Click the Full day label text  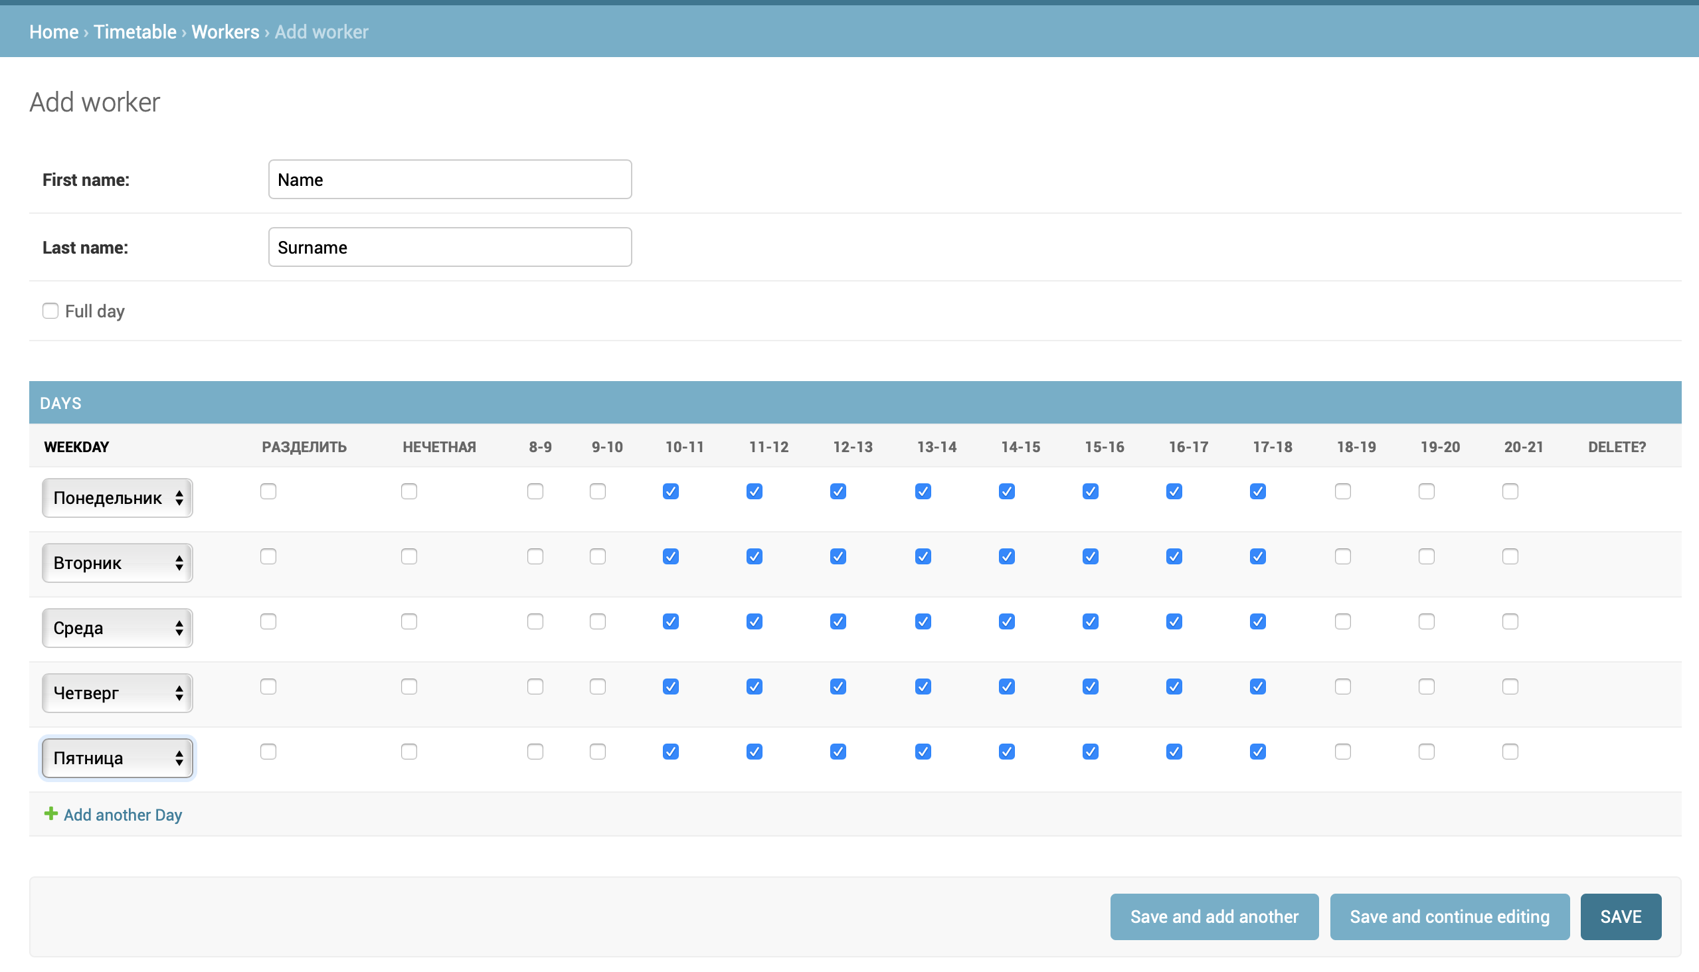pos(95,311)
